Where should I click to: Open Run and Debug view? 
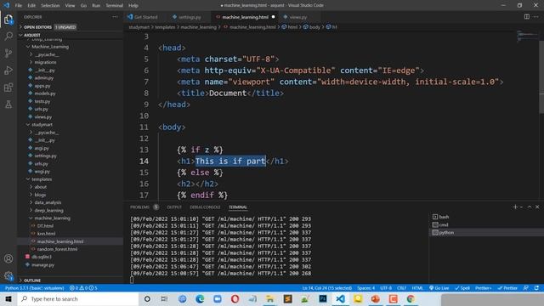click(8, 70)
